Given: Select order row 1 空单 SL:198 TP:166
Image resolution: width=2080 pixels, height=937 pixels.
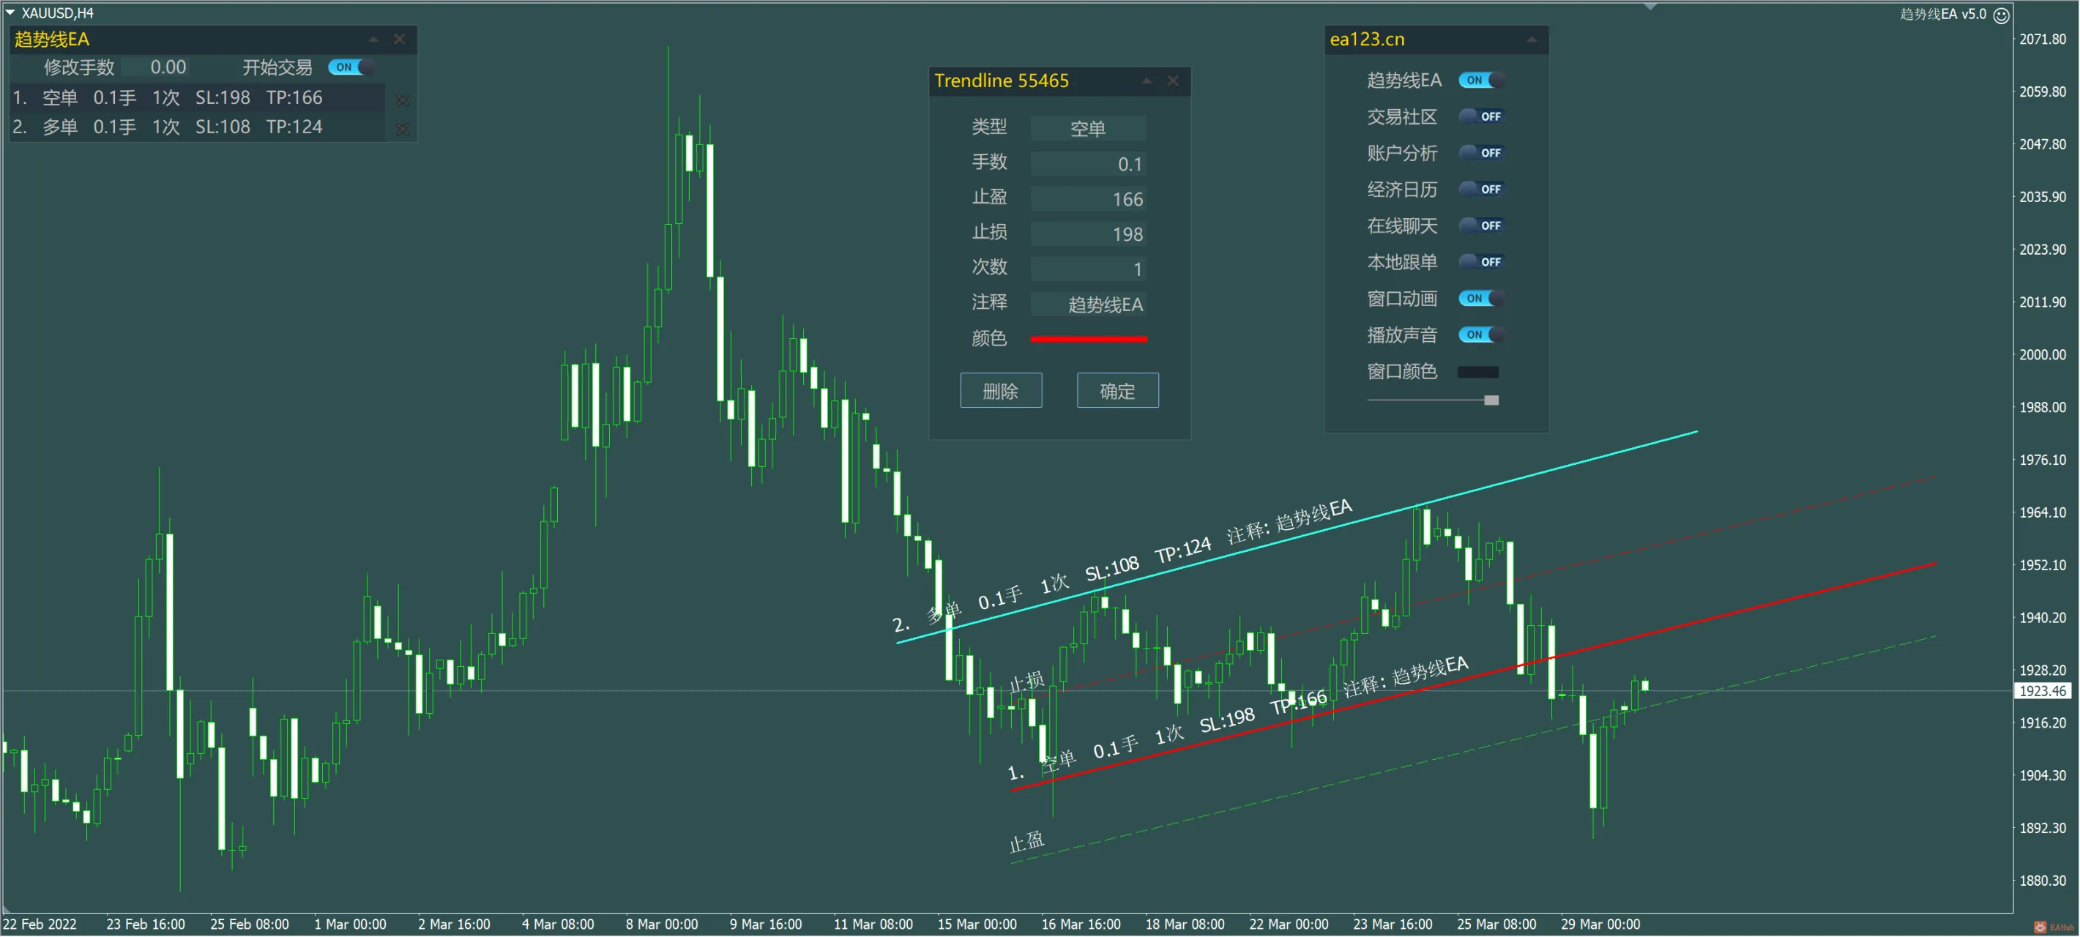Looking at the screenshot, I should 198,99.
